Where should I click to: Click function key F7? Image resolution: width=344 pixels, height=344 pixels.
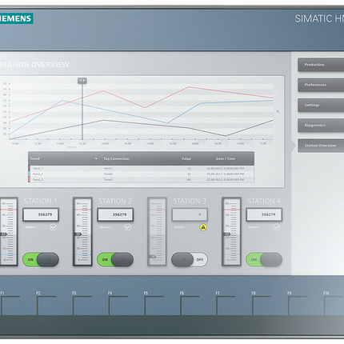pos(226,304)
